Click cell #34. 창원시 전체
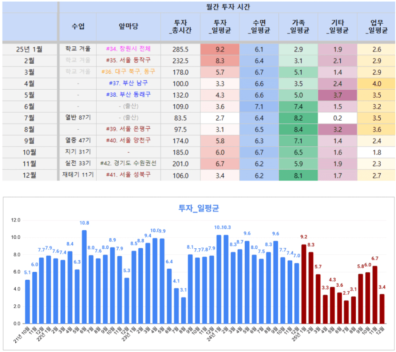The height and width of the screenshot is (352, 396). [128, 49]
